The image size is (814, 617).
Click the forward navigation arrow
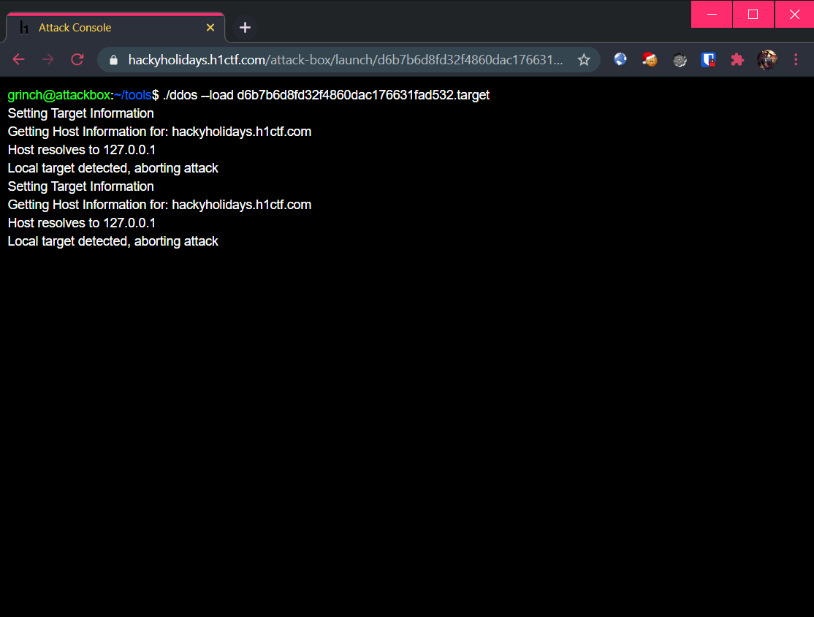[47, 60]
